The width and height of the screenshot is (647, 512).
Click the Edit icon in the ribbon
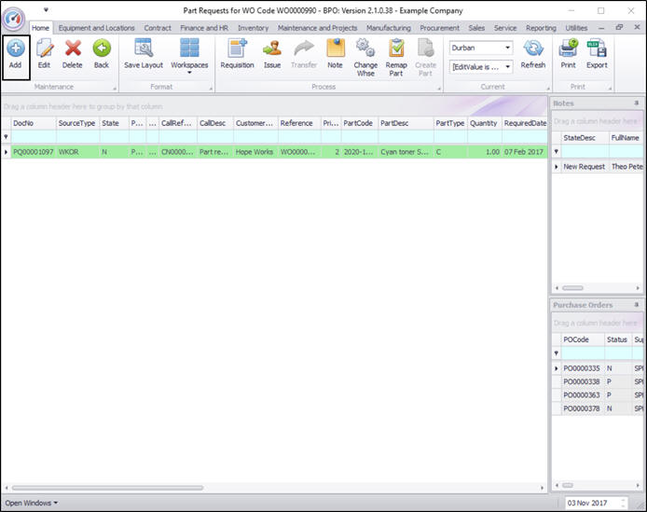[x=45, y=49]
